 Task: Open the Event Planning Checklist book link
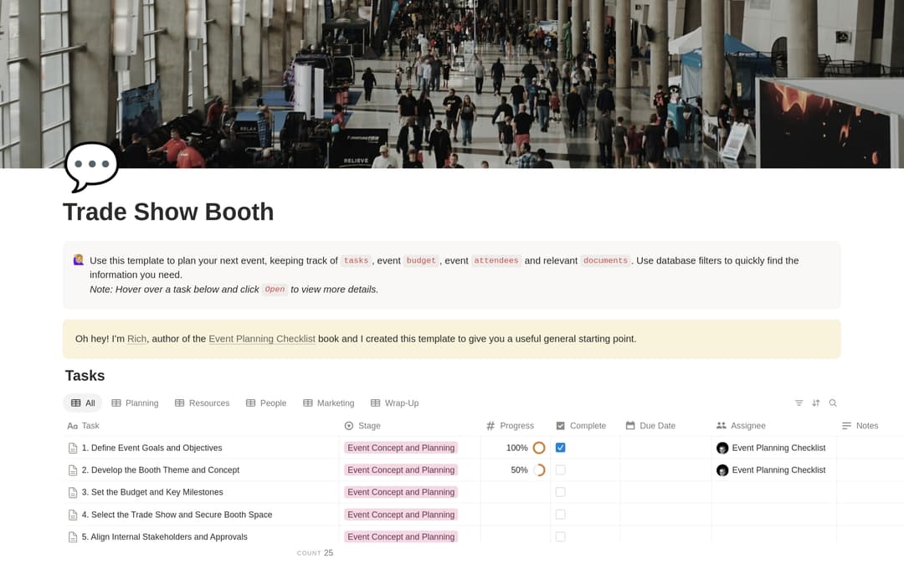click(262, 339)
